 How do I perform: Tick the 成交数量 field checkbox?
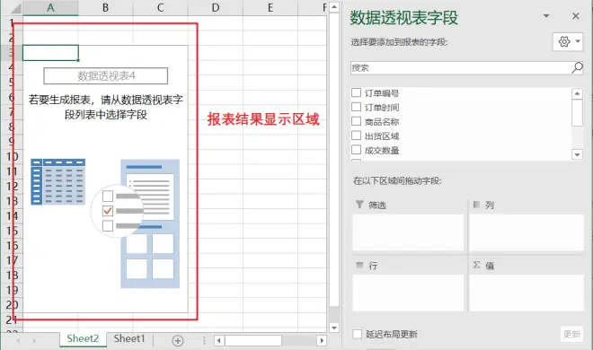pos(357,150)
